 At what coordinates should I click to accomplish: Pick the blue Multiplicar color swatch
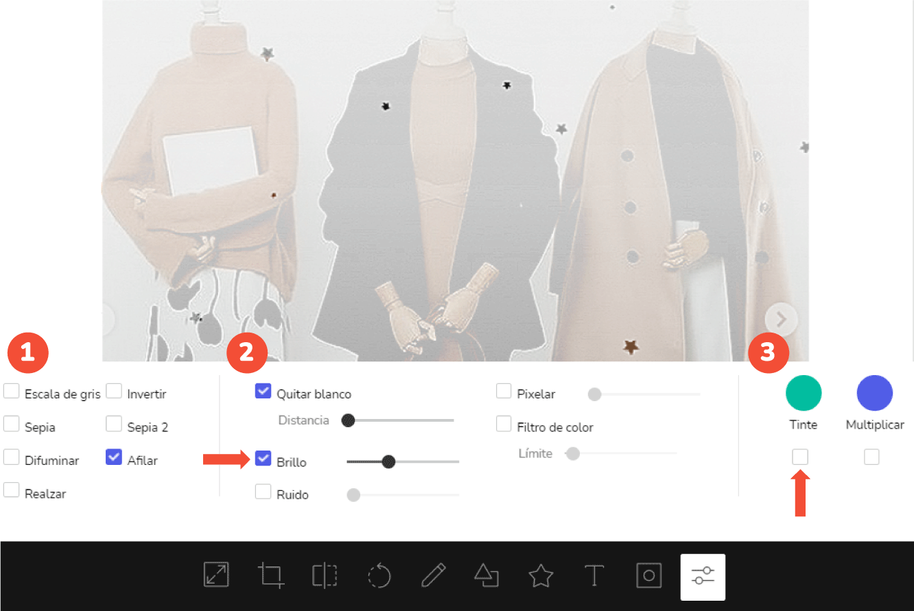pos(875,393)
